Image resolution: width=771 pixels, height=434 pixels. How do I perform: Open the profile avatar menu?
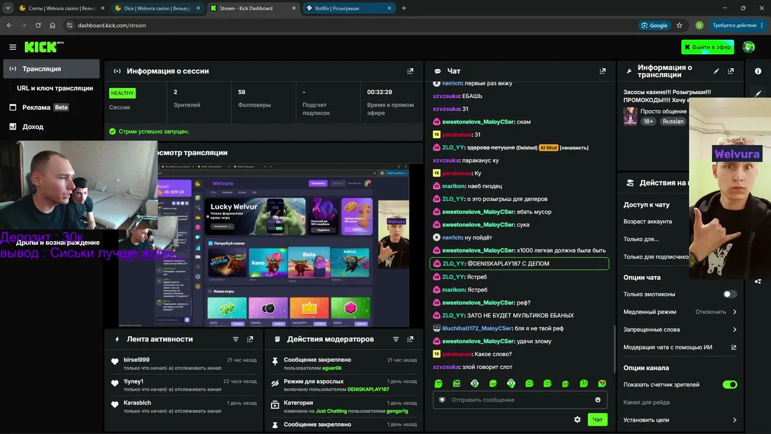749,47
